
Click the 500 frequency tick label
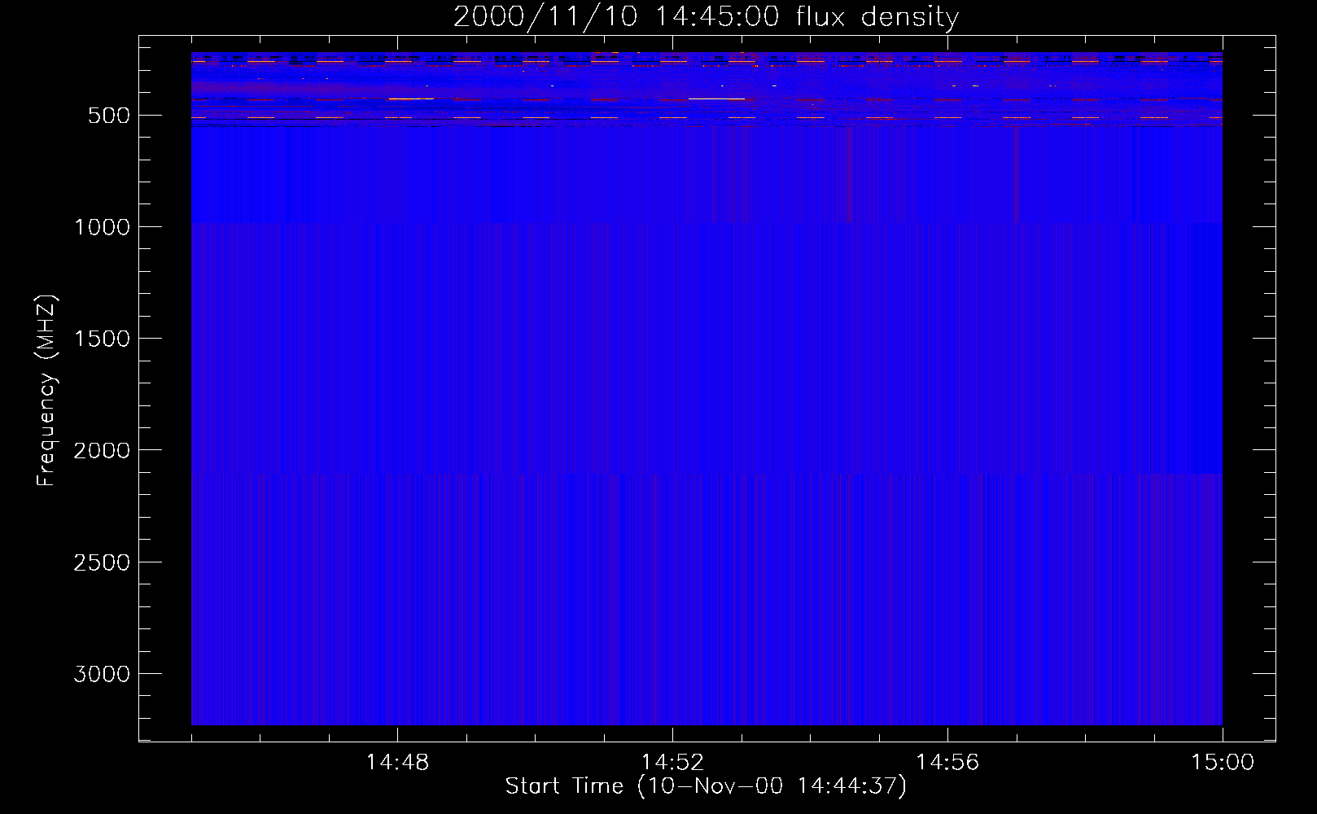(109, 116)
